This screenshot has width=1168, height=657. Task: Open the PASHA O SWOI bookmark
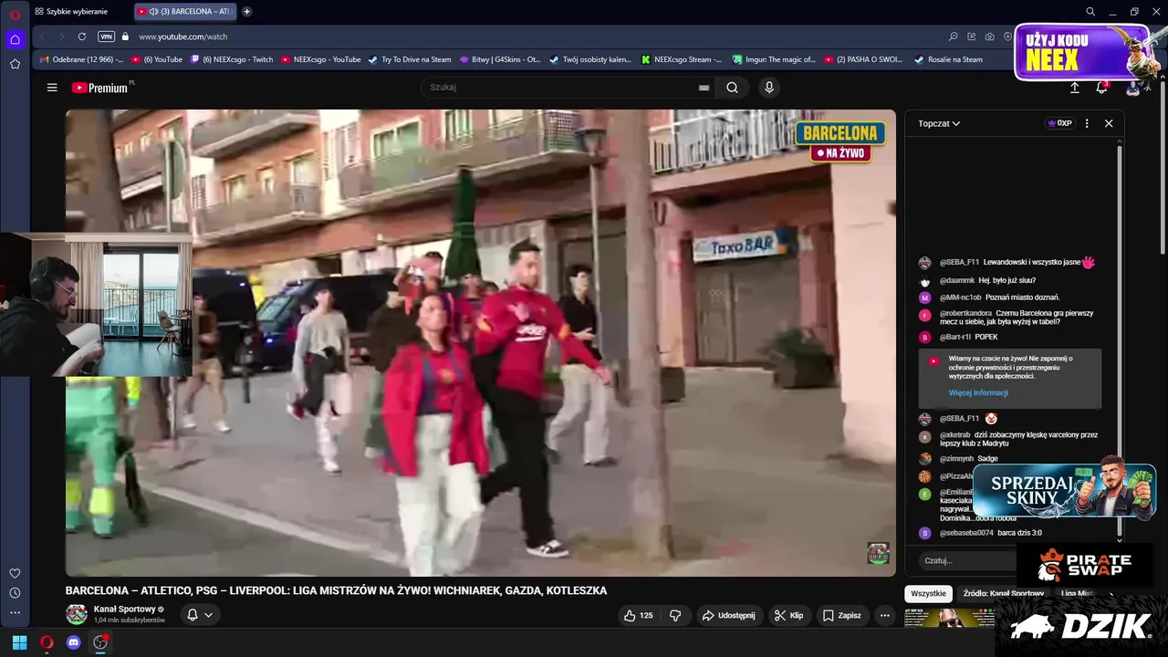tap(863, 59)
